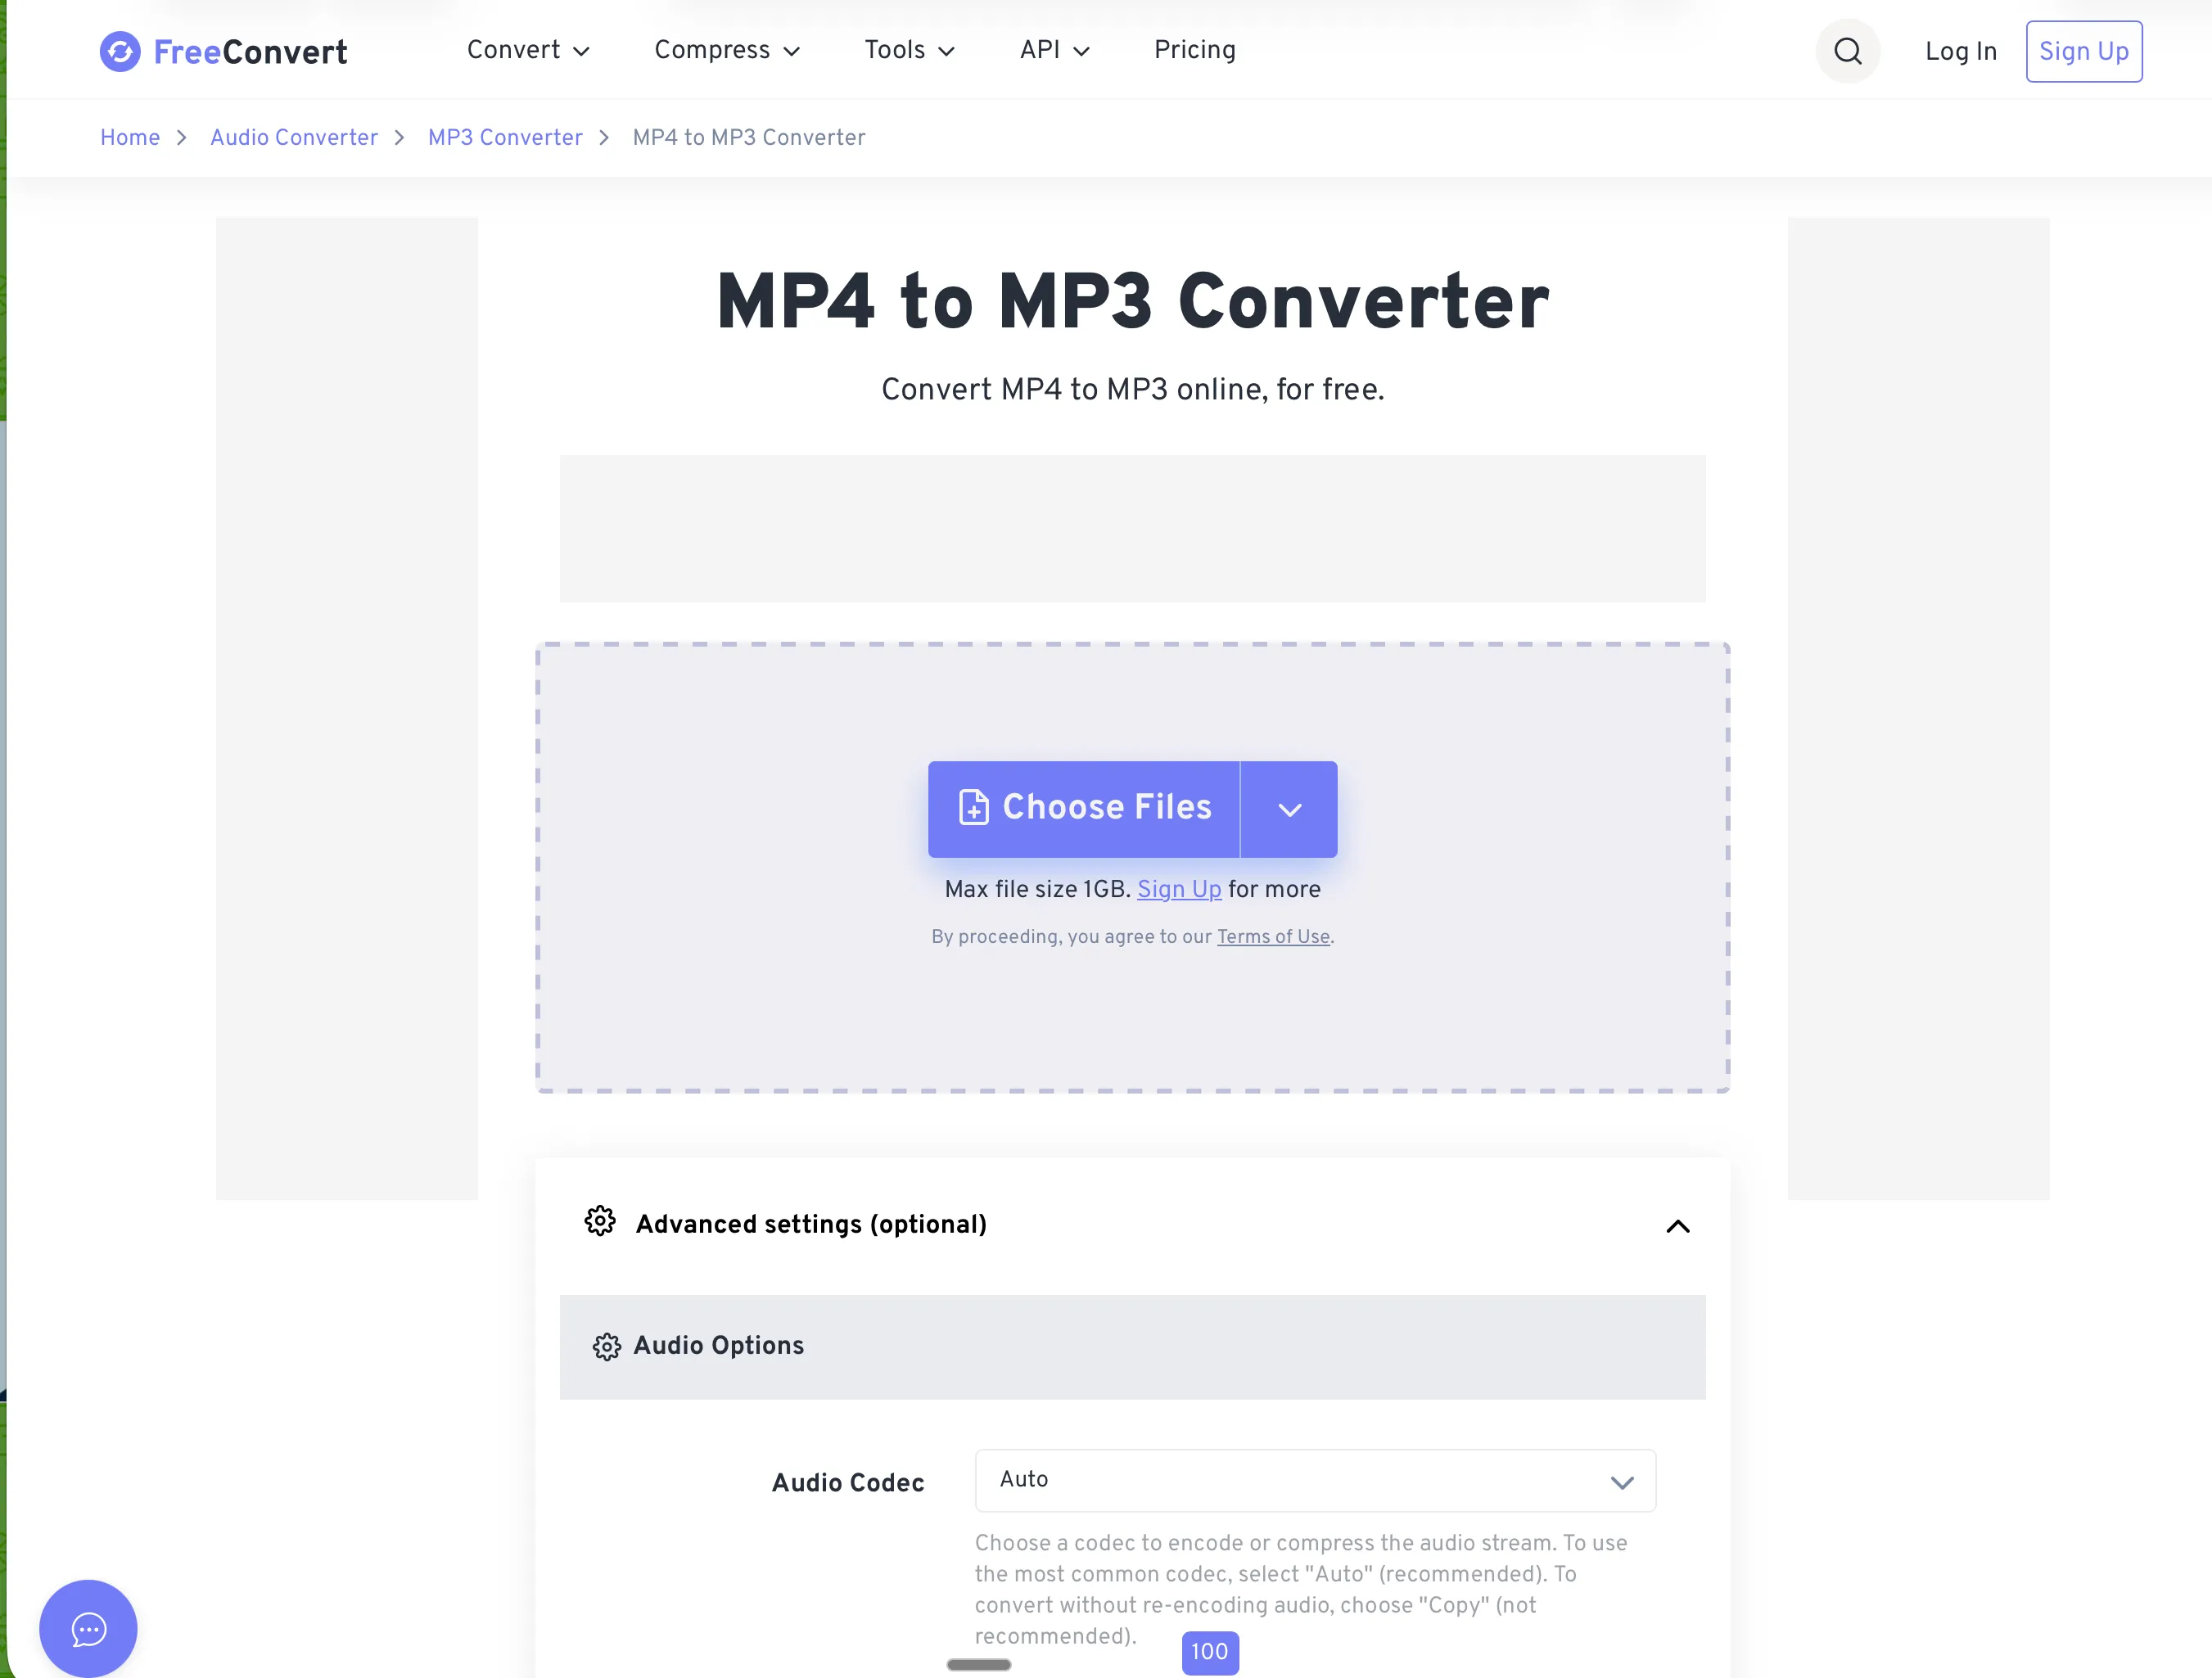Image resolution: width=2212 pixels, height=1678 pixels.
Task: Open the chat support bubble
Action: tap(88, 1628)
